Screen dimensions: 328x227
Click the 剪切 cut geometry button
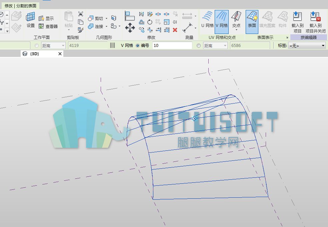pos(96,18)
